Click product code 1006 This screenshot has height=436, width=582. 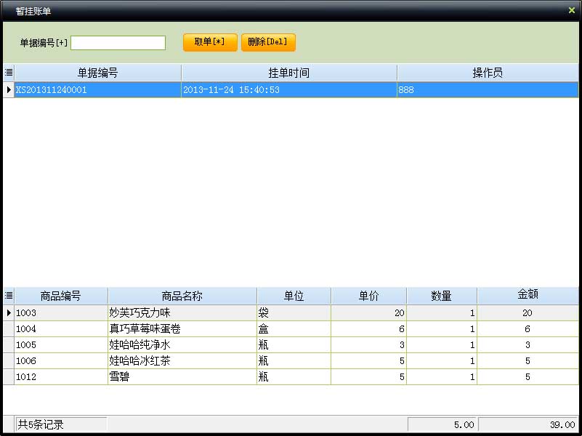click(61, 360)
